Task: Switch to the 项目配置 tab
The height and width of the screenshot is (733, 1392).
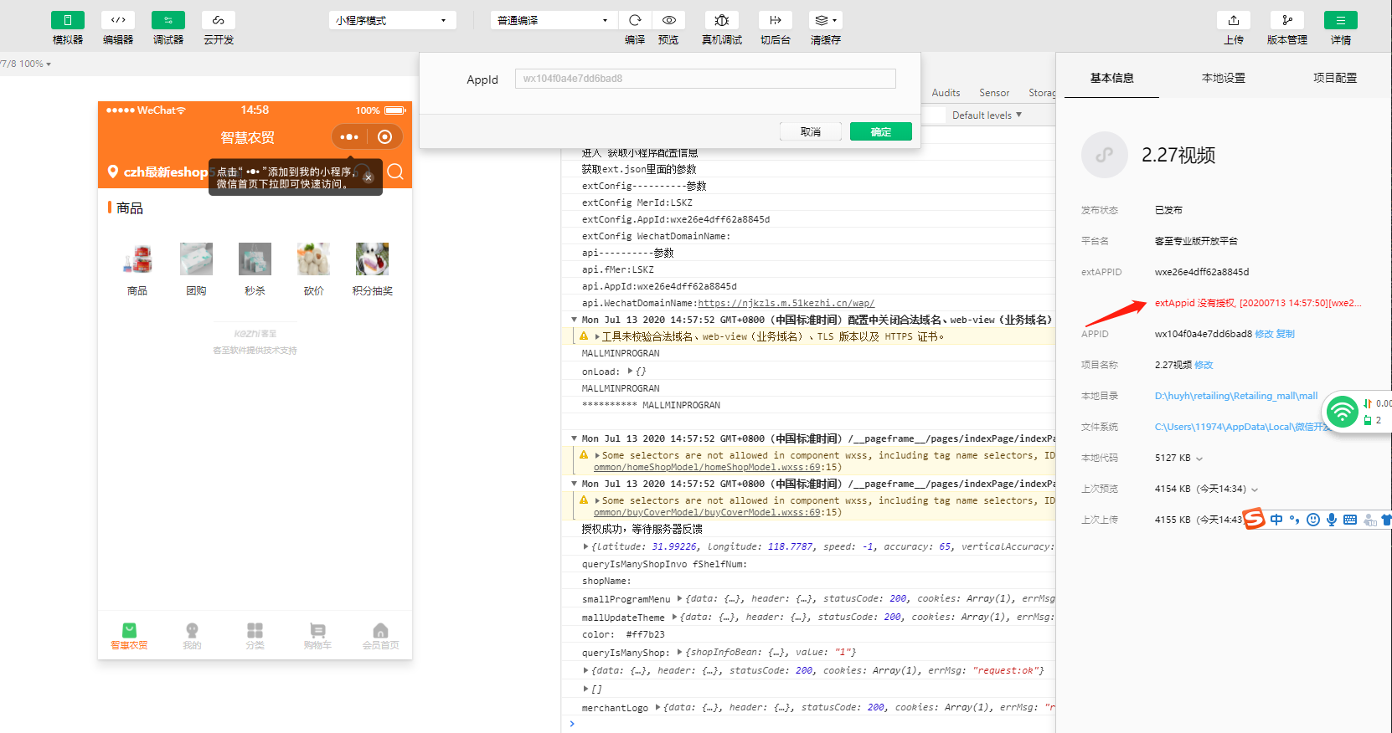Action: click(1335, 78)
